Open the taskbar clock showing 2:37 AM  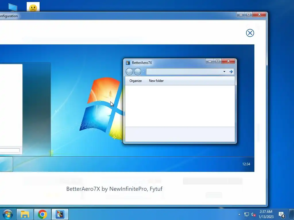coord(266,214)
